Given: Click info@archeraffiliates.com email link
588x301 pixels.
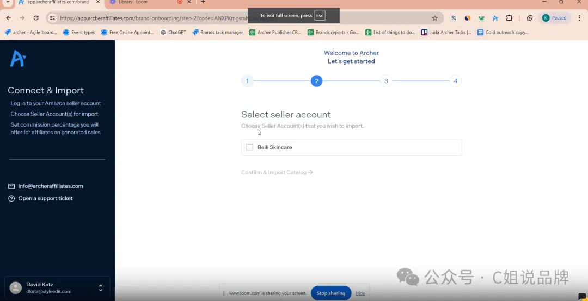Looking at the screenshot, I should [51, 186].
